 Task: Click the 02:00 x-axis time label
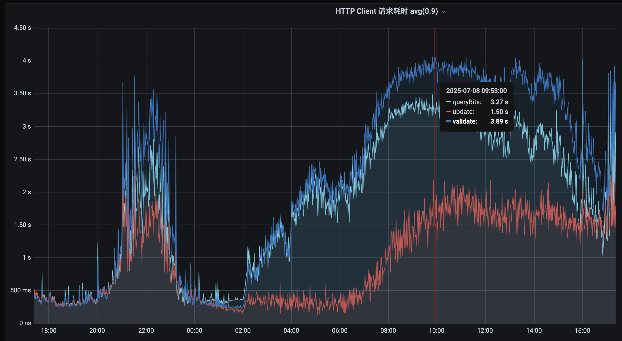tap(243, 331)
